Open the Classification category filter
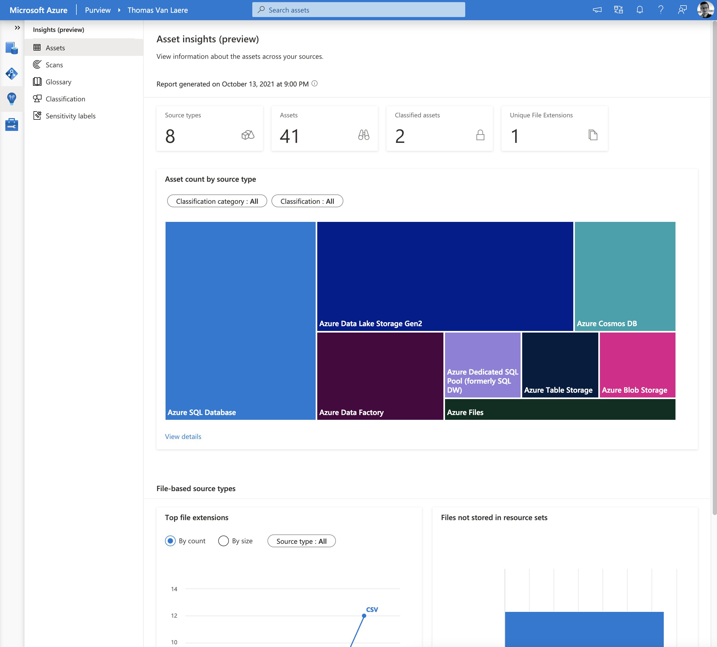This screenshot has width=717, height=647. [217, 201]
